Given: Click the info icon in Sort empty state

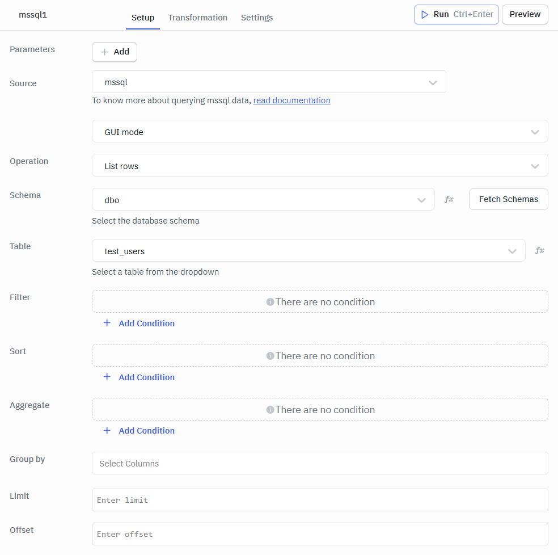Looking at the screenshot, I should click(270, 356).
